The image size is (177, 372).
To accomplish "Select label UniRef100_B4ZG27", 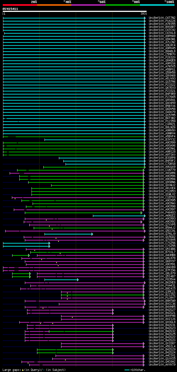I will (x=162, y=310).
